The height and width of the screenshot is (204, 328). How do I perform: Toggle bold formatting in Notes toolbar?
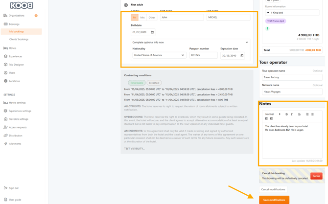286,114
